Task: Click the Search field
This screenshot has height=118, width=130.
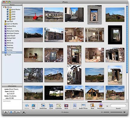Action: tap(118, 106)
